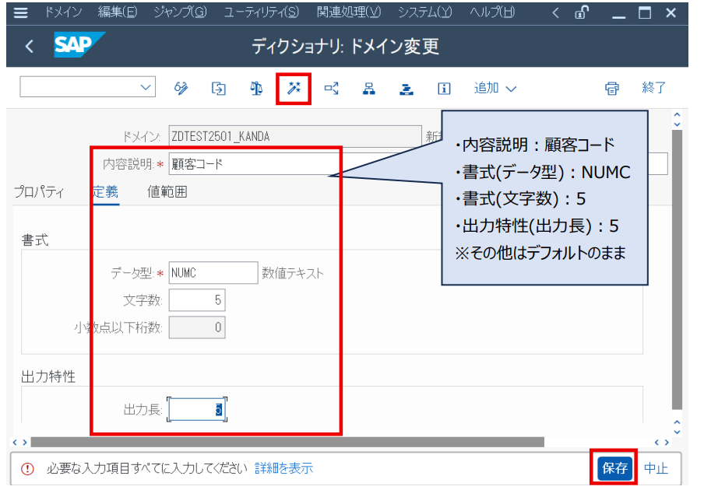The image size is (711, 490).
Task: Click the other object icon
Action: pyautogui.click(x=219, y=88)
